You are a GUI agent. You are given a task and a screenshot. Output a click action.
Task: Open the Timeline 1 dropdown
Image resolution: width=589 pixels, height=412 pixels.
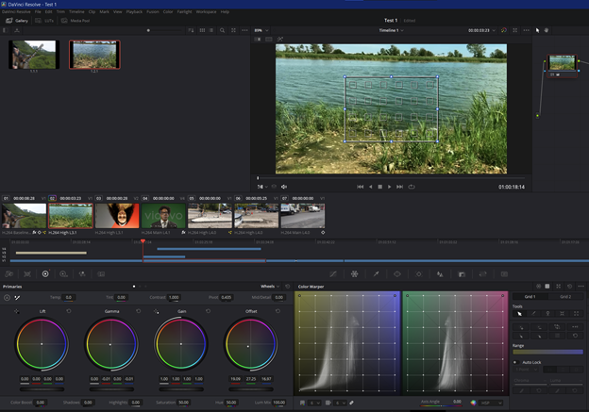pyautogui.click(x=390, y=30)
